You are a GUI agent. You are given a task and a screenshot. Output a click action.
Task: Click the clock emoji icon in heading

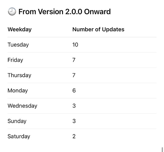12,11
